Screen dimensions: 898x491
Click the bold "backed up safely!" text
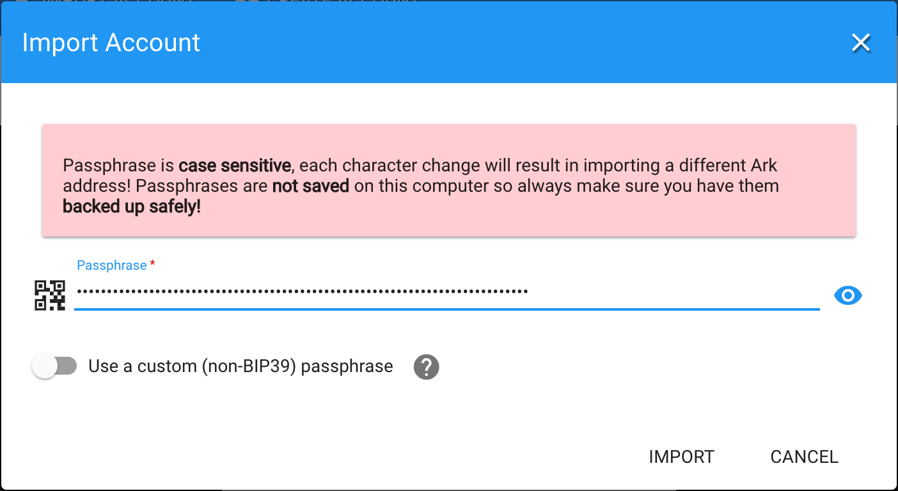tap(132, 207)
